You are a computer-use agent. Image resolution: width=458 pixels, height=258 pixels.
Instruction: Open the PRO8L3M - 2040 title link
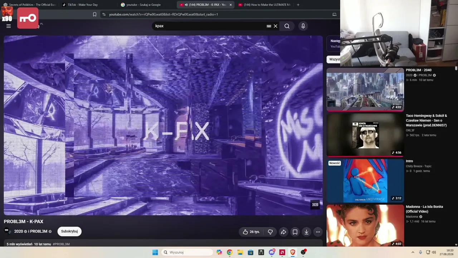click(x=419, y=70)
